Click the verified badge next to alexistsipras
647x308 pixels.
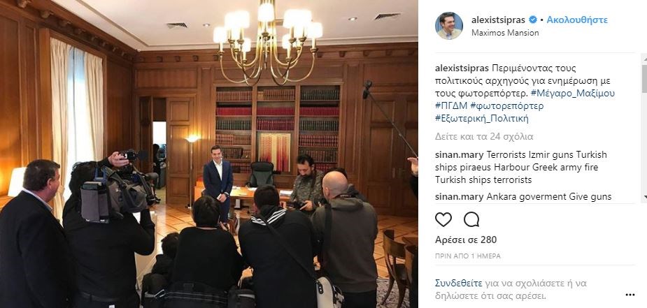tap(533, 20)
